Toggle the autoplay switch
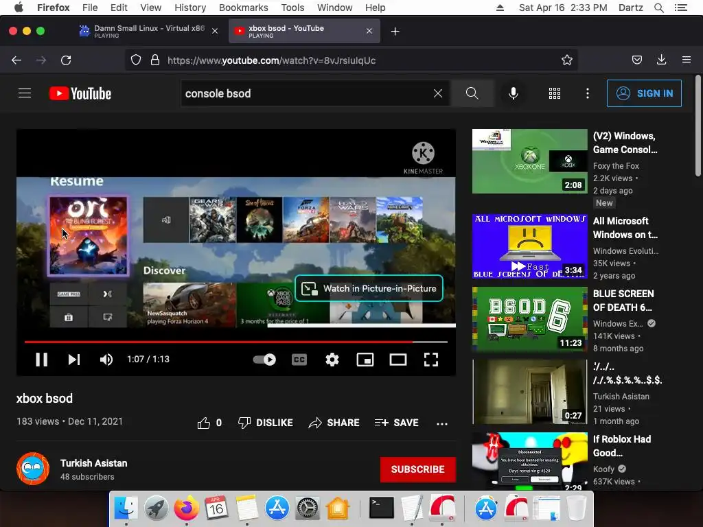Screen dimensions: 703x527 coord(264,360)
